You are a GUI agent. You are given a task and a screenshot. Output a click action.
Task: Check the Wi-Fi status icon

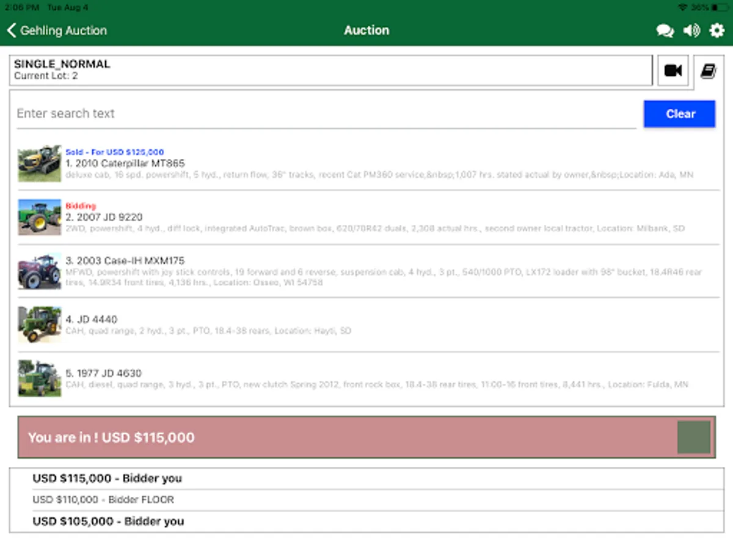682,7
